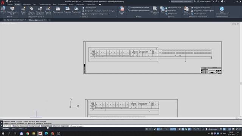
Task: Open a new drawing tab with plus
Action: [49, 20]
